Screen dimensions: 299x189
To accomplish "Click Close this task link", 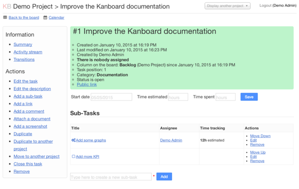I will click(28, 164).
